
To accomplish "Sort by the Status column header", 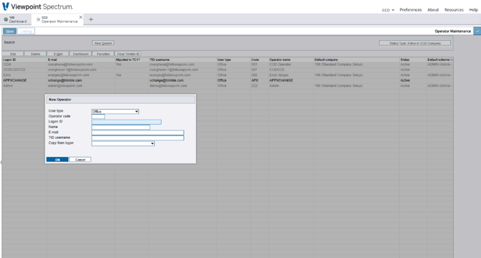I will click(405, 59).
